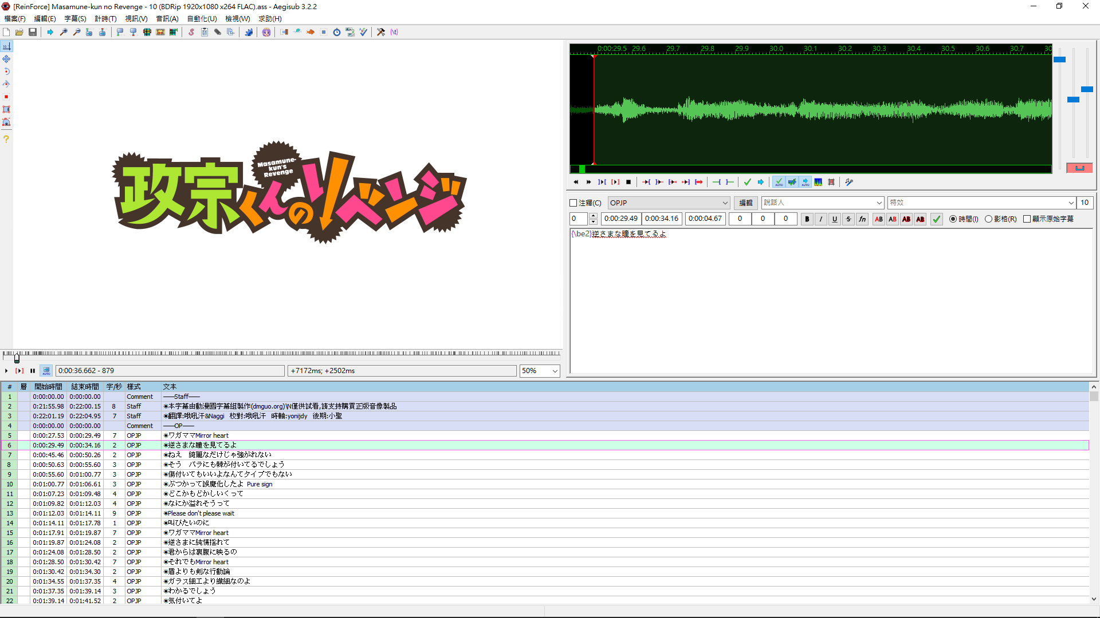The height and width of the screenshot is (618, 1100).
Task: Stop audio playback square button
Action: (628, 182)
